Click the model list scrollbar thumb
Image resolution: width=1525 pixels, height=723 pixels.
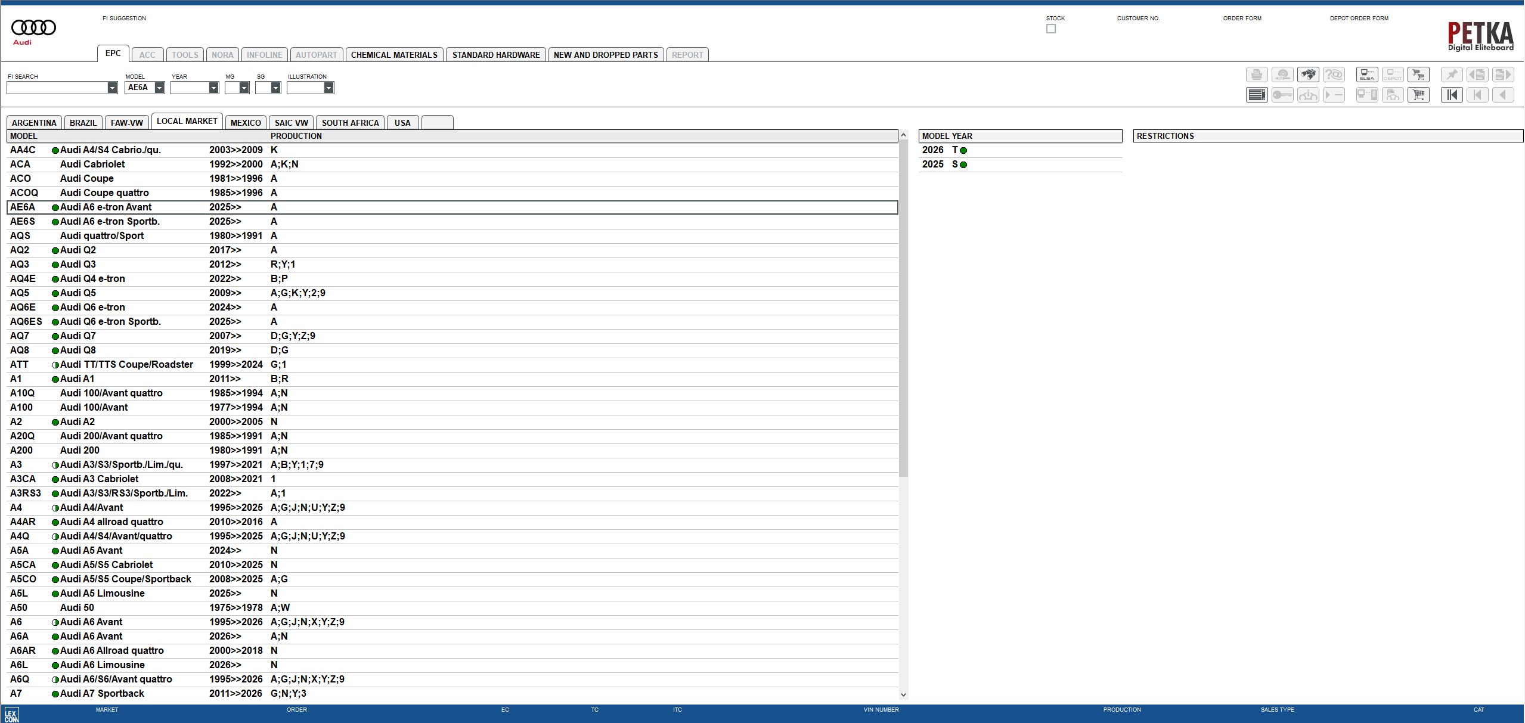(x=903, y=309)
